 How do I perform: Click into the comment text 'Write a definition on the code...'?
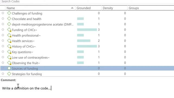27,88
